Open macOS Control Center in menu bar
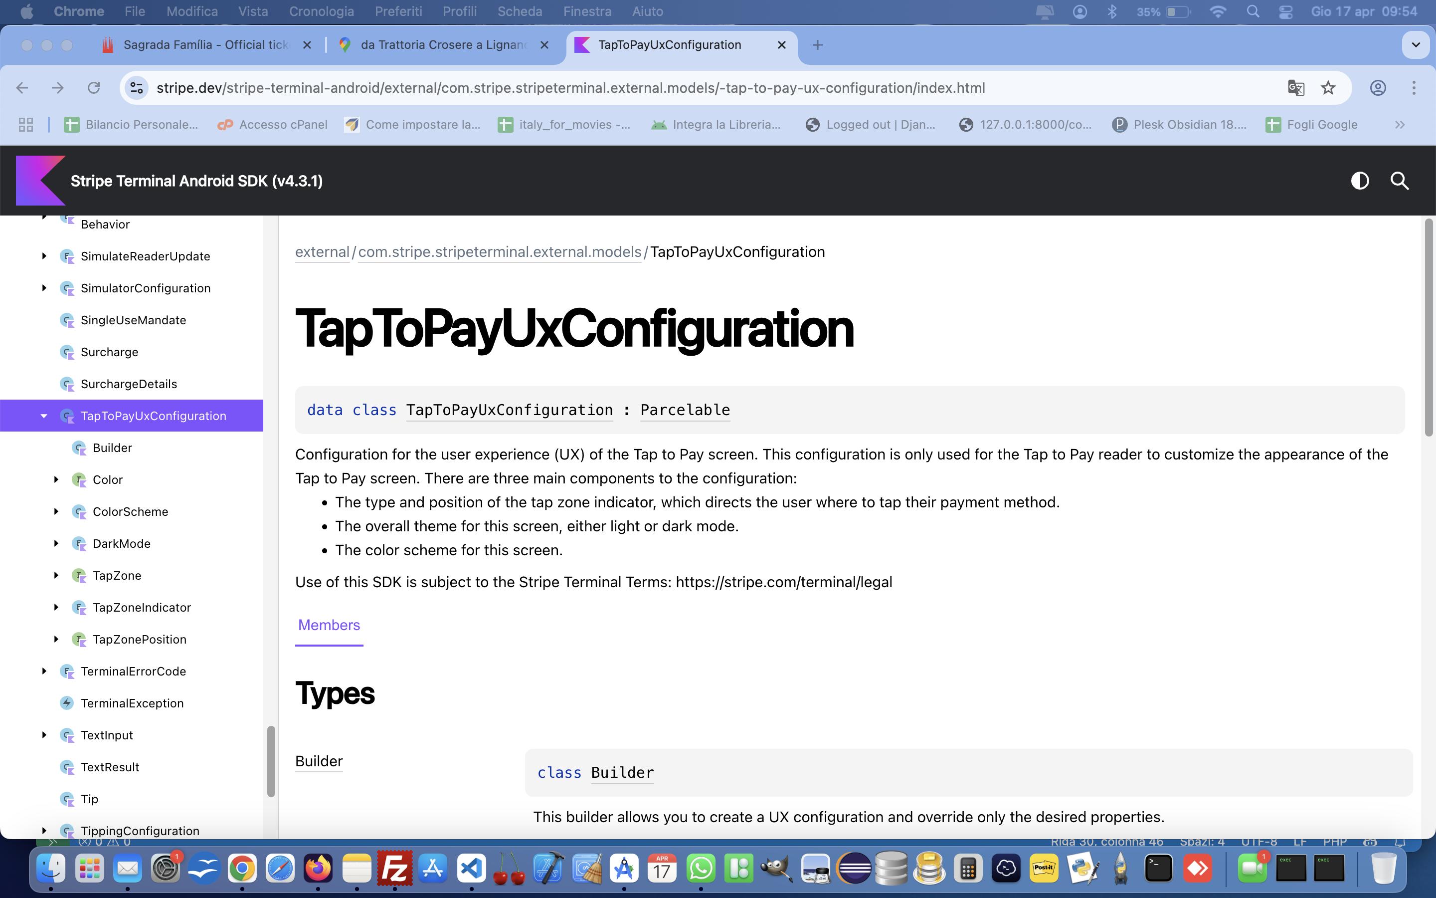The image size is (1436, 898). pyautogui.click(x=1285, y=11)
